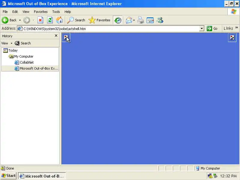This screenshot has width=240, height=180.
Task: Click the My Computer security zone indicator
Action: click(208, 168)
